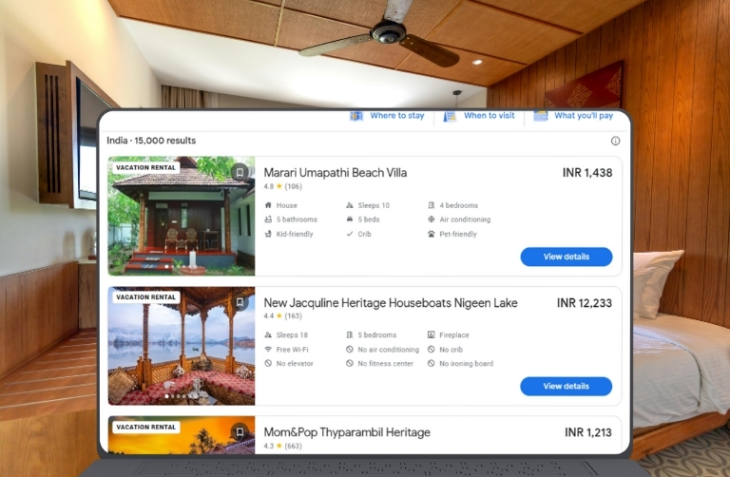Click the 5 beds icon
Image resolution: width=730 pixels, height=477 pixels.
click(x=350, y=219)
